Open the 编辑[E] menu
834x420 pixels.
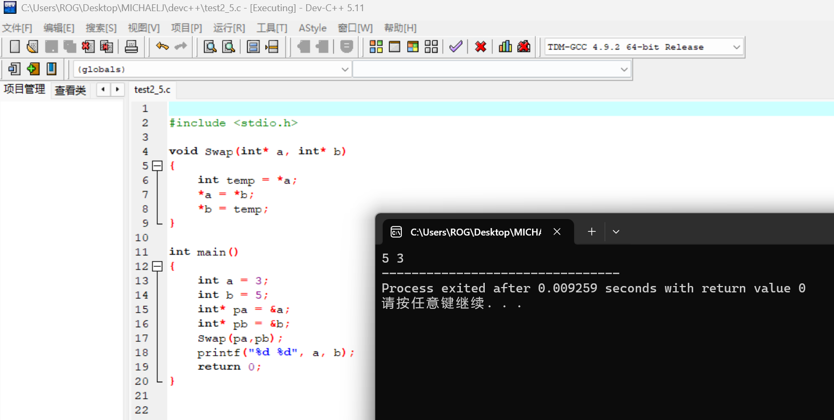pyautogui.click(x=59, y=28)
